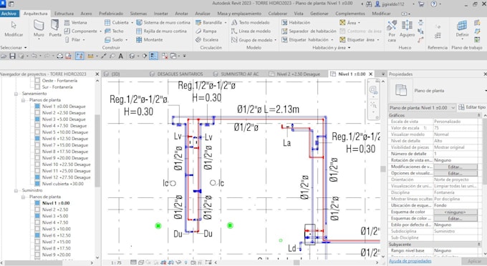Click the project browser vertical scrollbar
This screenshot has height=266, width=487.
[97, 150]
